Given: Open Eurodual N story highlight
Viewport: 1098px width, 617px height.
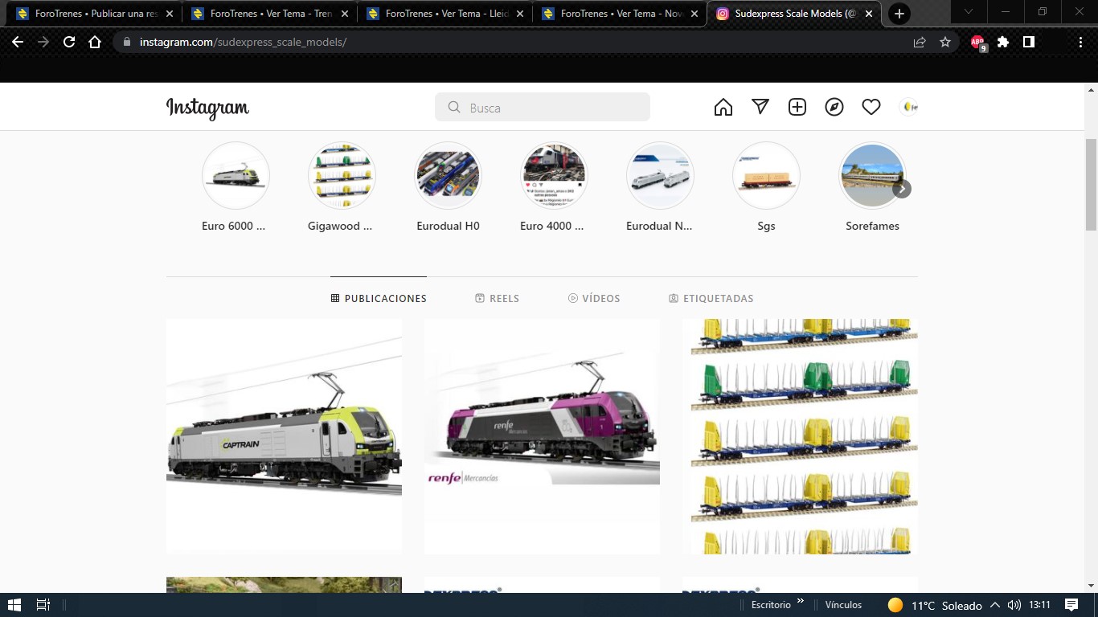Looking at the screenshot, I should tap(660, 176).
